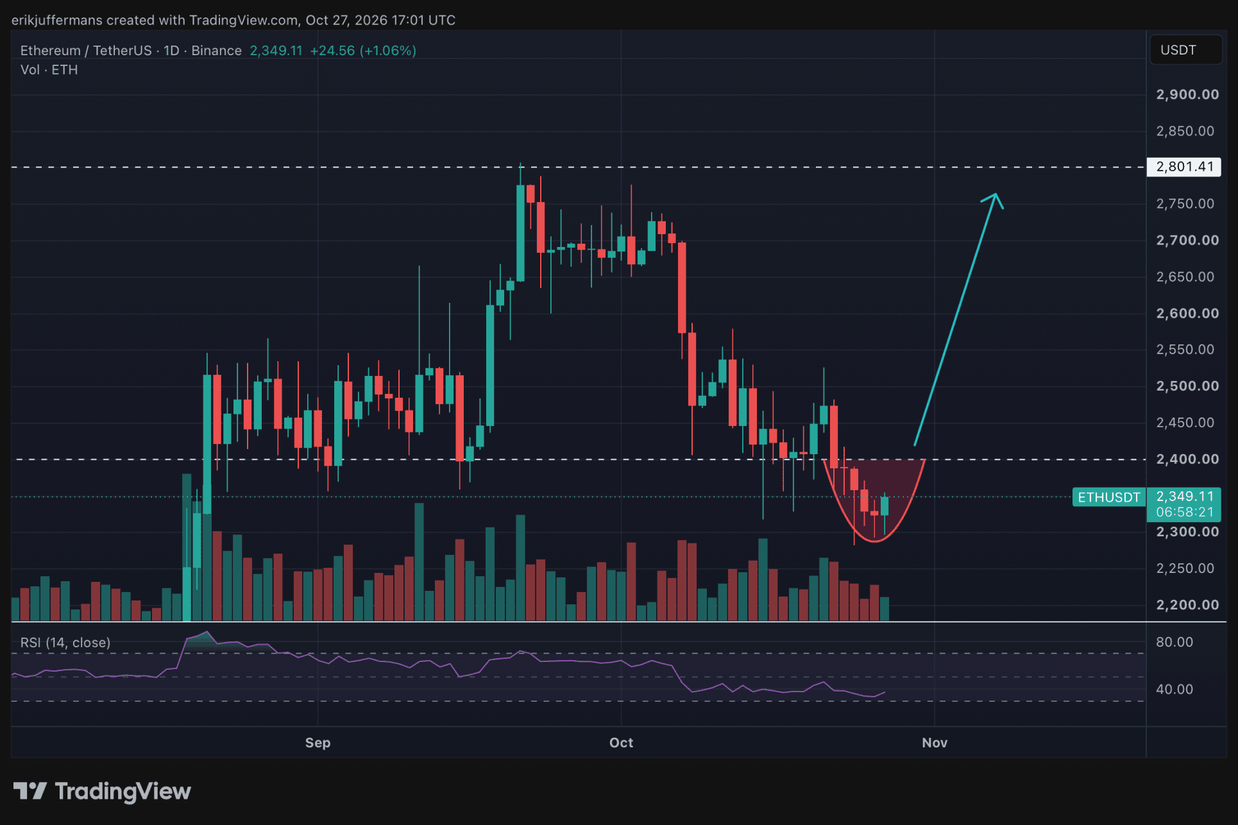1238x825 pixels.
Task: Click the TradingView logo
Action: [103, 791]
